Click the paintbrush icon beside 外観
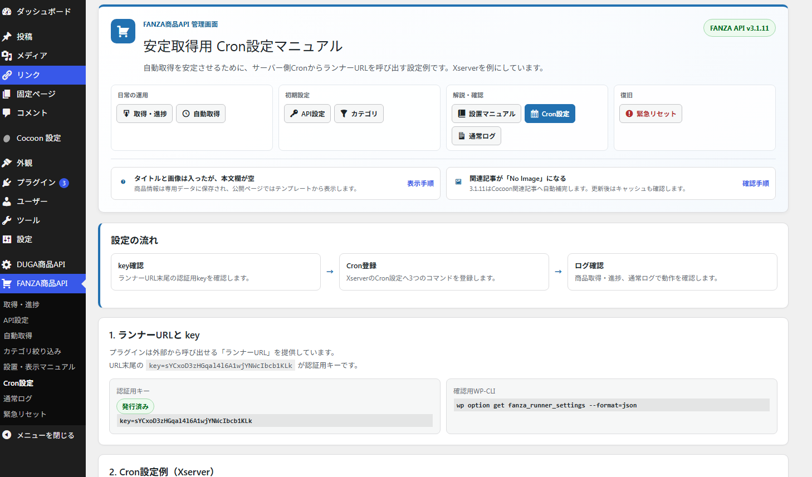This screenshot has height=477, width=812. [x=7, y=163]
